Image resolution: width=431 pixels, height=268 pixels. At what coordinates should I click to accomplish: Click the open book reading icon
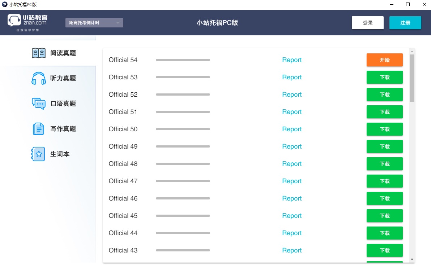coord(39,53)
